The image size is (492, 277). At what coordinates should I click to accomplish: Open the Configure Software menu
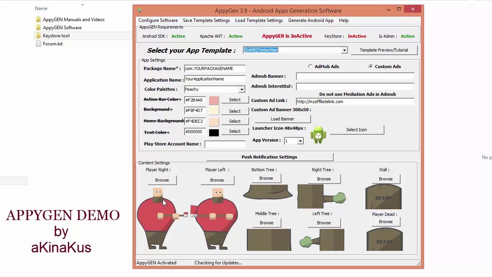point(158,20)
